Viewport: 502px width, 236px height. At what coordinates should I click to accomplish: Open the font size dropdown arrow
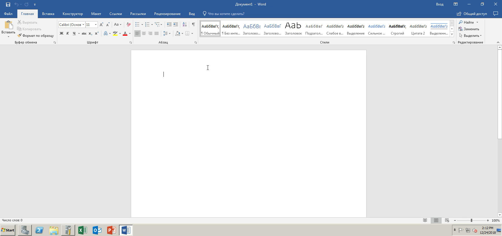click(x=96, y=24)
